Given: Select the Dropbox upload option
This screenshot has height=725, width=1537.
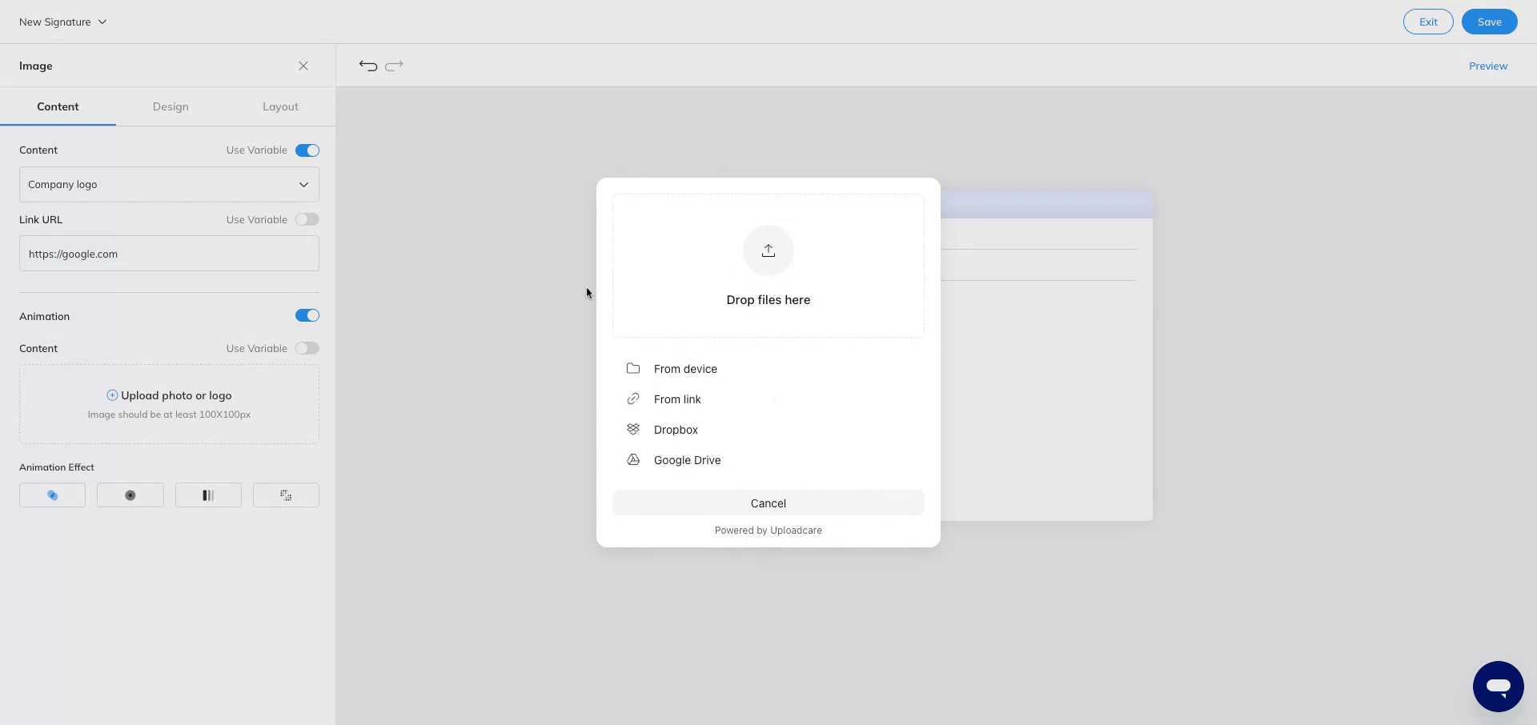Looking at the screenshot, I should (x=675, y=430).
